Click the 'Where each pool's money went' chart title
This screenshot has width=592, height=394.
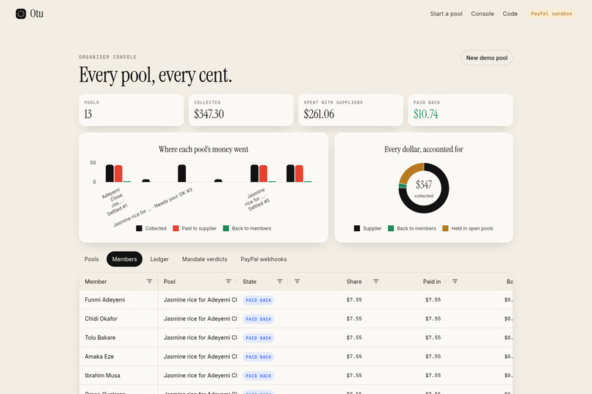click(203, 149)
